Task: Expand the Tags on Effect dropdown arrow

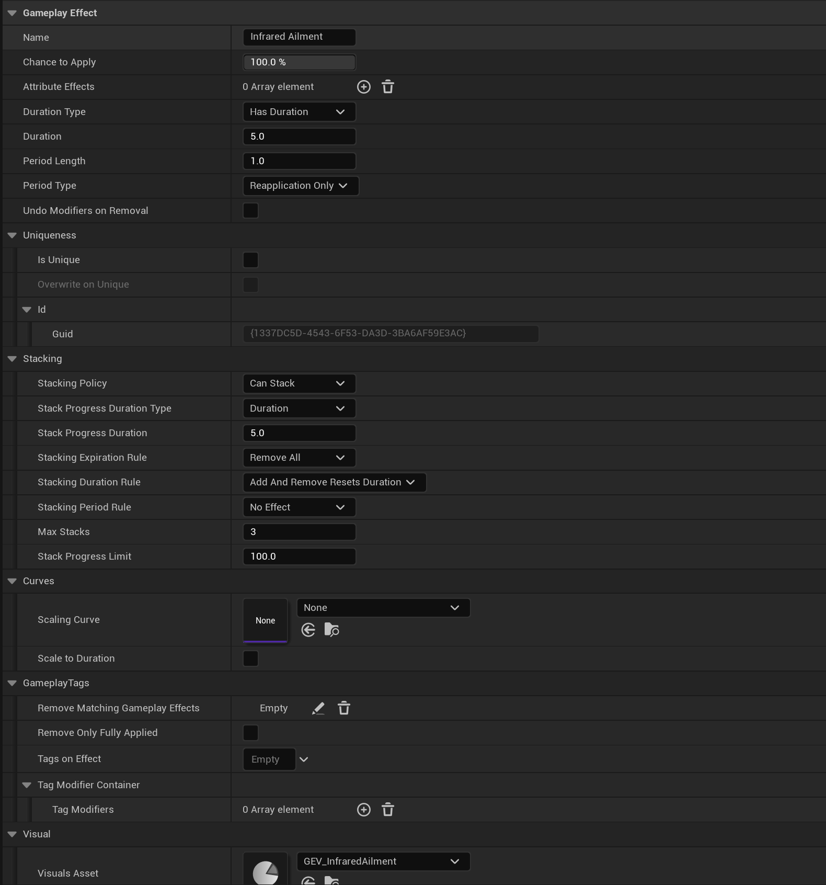Action: [x=304, y=759]
